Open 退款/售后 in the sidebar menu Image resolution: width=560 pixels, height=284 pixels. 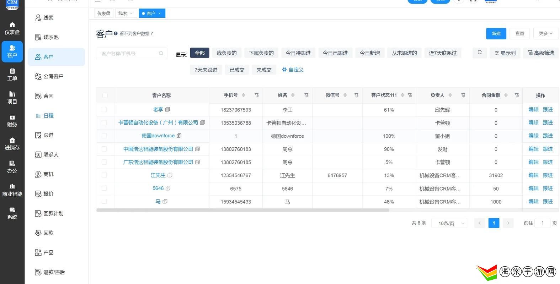pos(57,272)
